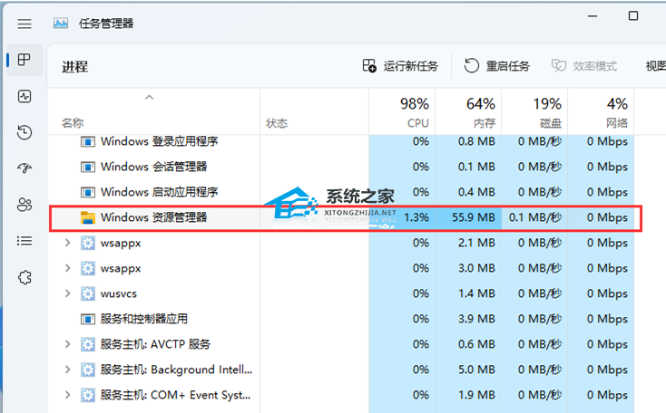Click the Background Intell... service gear icon
The image size is (666, 413).
pos(87,370)
